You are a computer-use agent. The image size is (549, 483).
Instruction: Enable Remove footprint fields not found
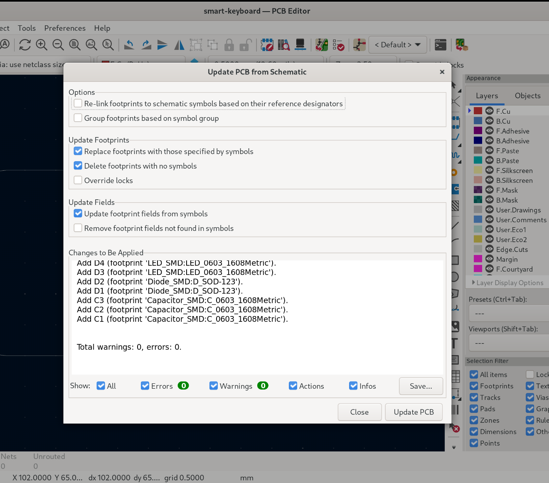point(78,228)
